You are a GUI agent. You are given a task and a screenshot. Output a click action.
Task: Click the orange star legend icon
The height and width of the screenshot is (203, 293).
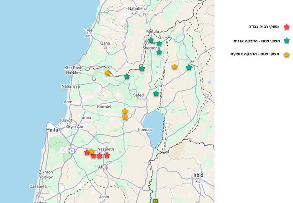(287, 55)
